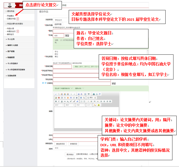Image resolution: width=179 pixels, height=167 pixels.
Task: Open the 大小 font size dropdown
Action: (x=89, y=105)
